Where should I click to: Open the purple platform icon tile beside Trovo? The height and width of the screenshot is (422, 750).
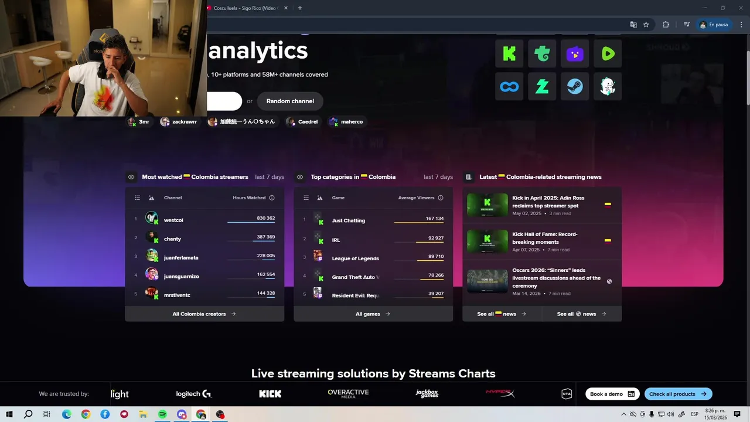pos(575,54)
